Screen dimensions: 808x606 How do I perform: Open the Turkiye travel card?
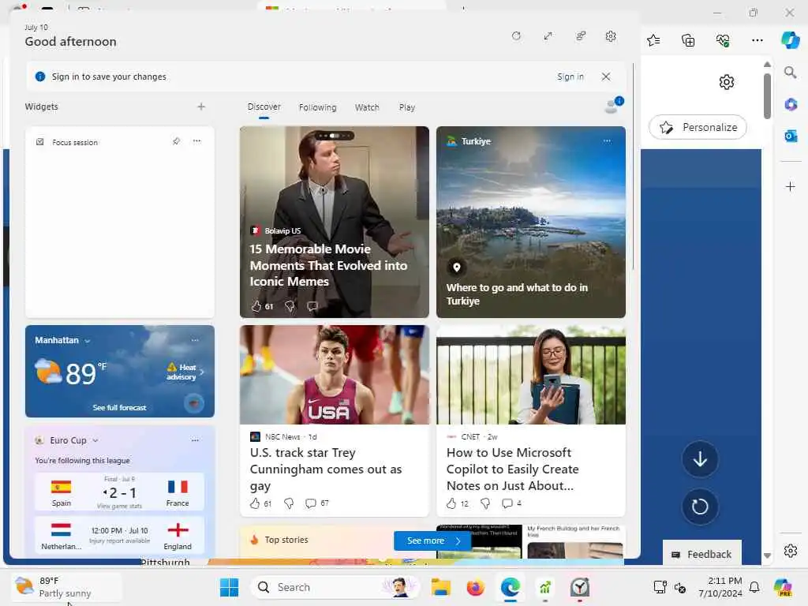531,222
